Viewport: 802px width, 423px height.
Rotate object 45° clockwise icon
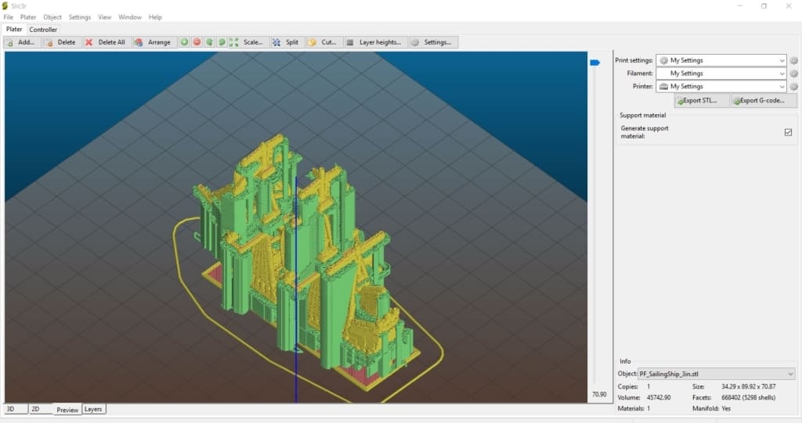tap(222, 42)
